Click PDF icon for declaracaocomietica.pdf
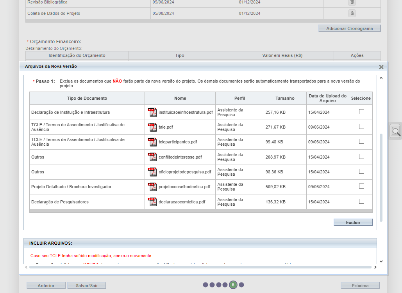Image resolution: width=402 pixels, height=293 pixels. [x=152, y=202]
